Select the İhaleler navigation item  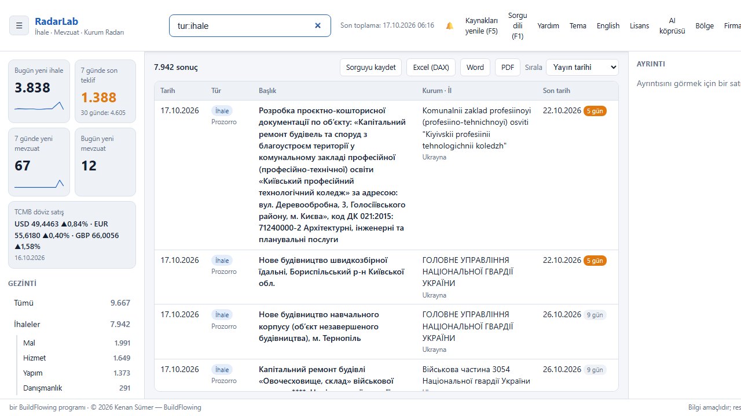(72, 324)
